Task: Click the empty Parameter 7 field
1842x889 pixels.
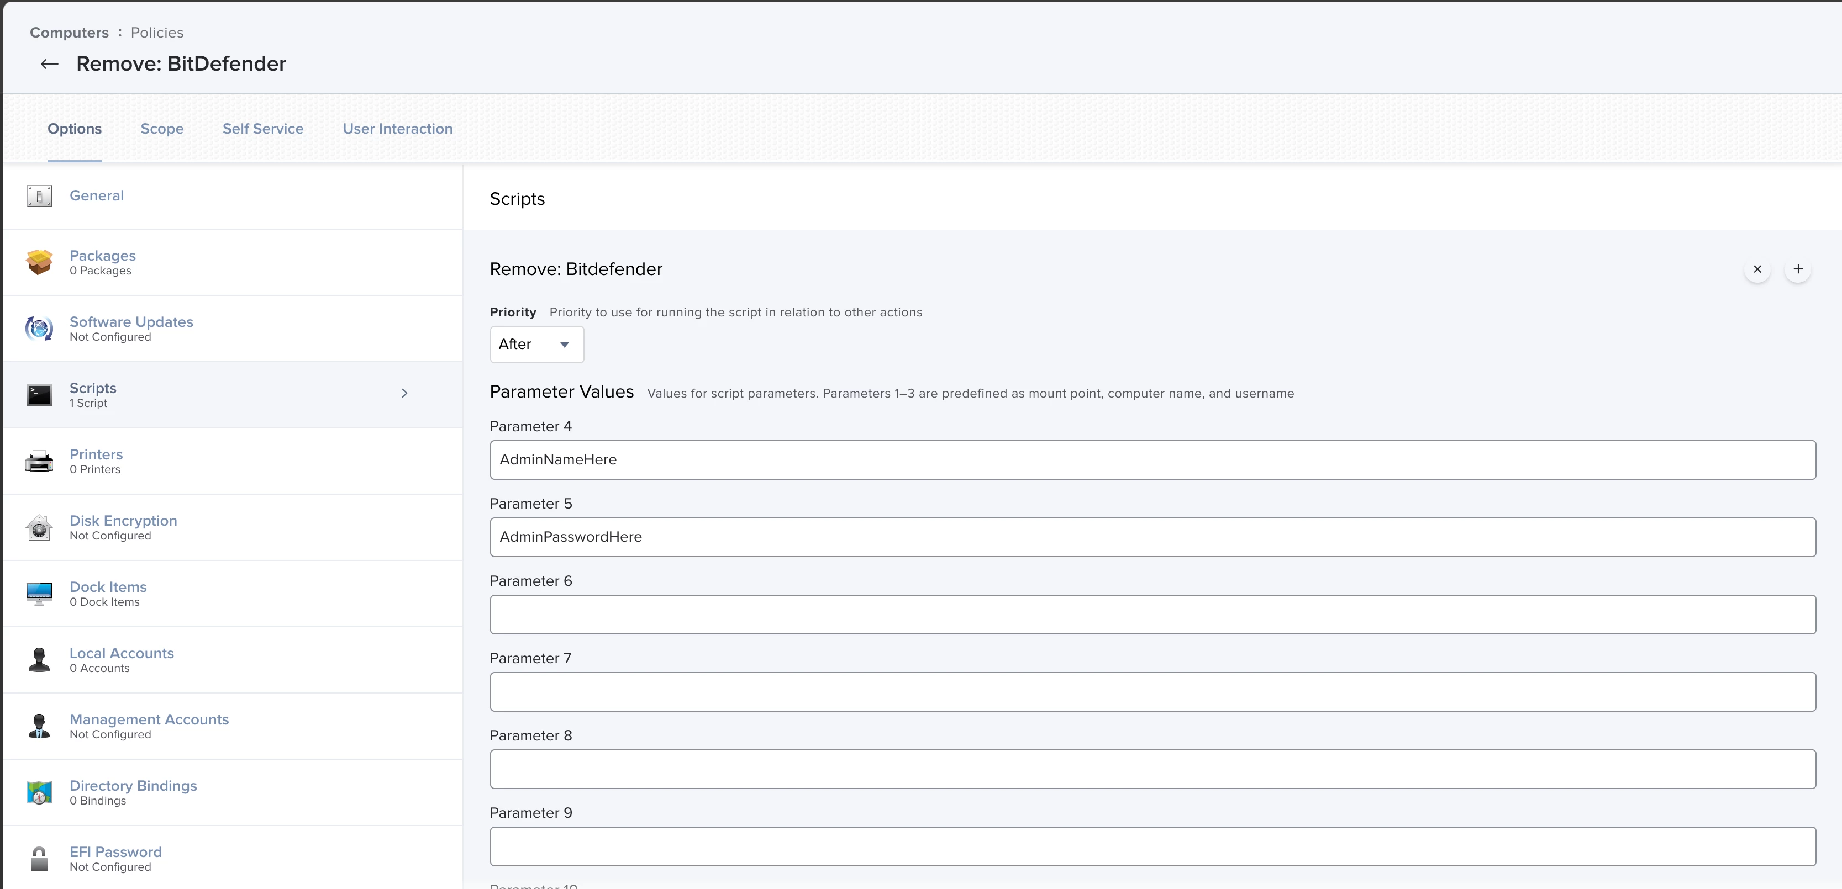Action: [1152, 692]
